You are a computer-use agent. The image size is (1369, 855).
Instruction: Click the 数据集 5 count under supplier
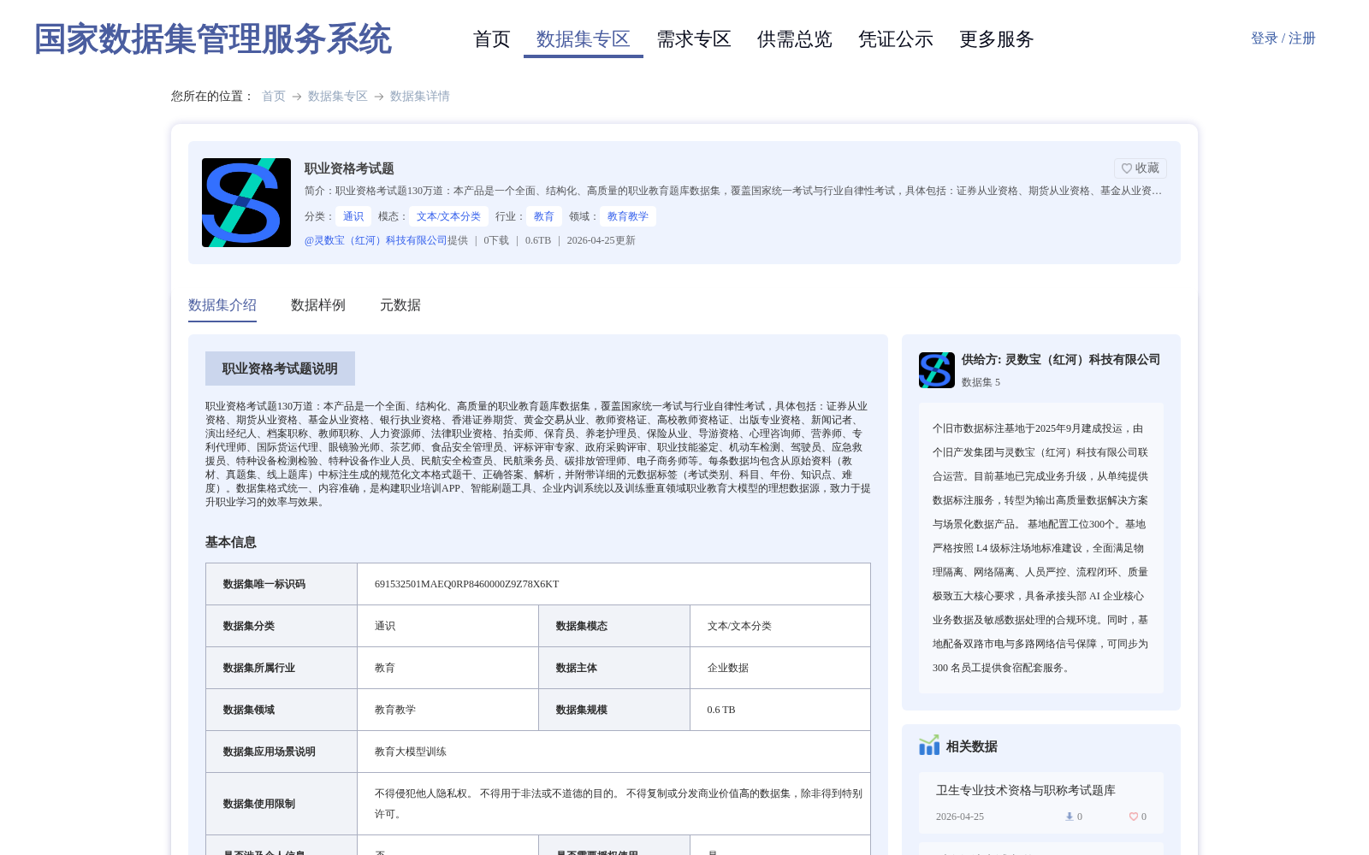[981, 382]
